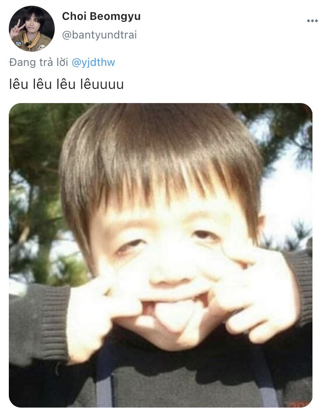
Task: Select the tweet text "lêu lêu lêu lêuuuu"
Action: tap(66, 84)
